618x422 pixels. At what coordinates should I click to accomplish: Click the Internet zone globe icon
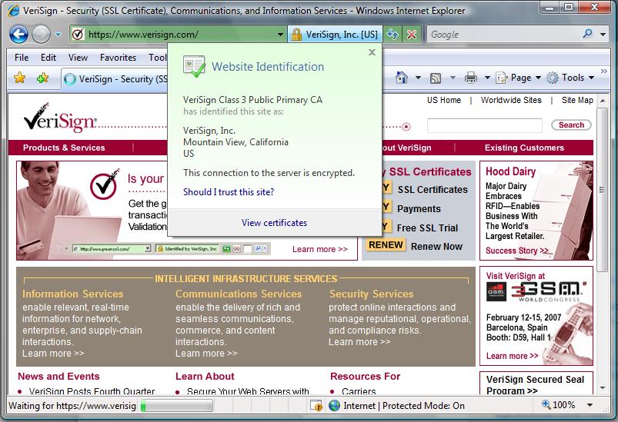point(334,405)
